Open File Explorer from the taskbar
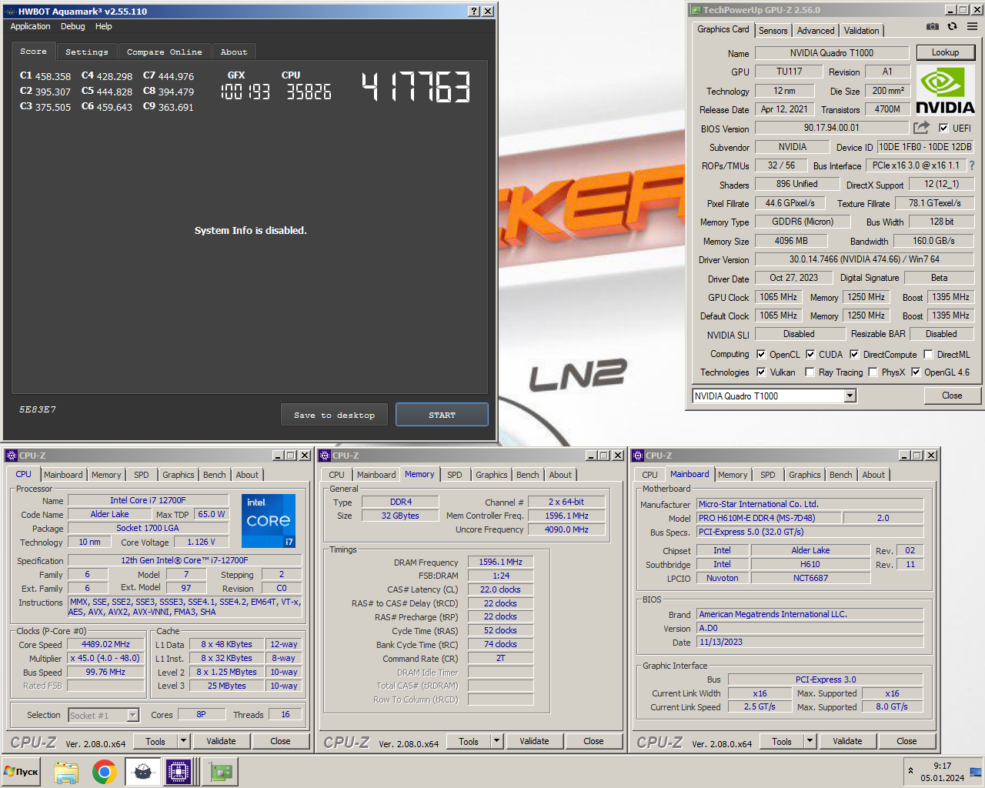This screenshot has height=788, width=985. [x=66, y=772]
